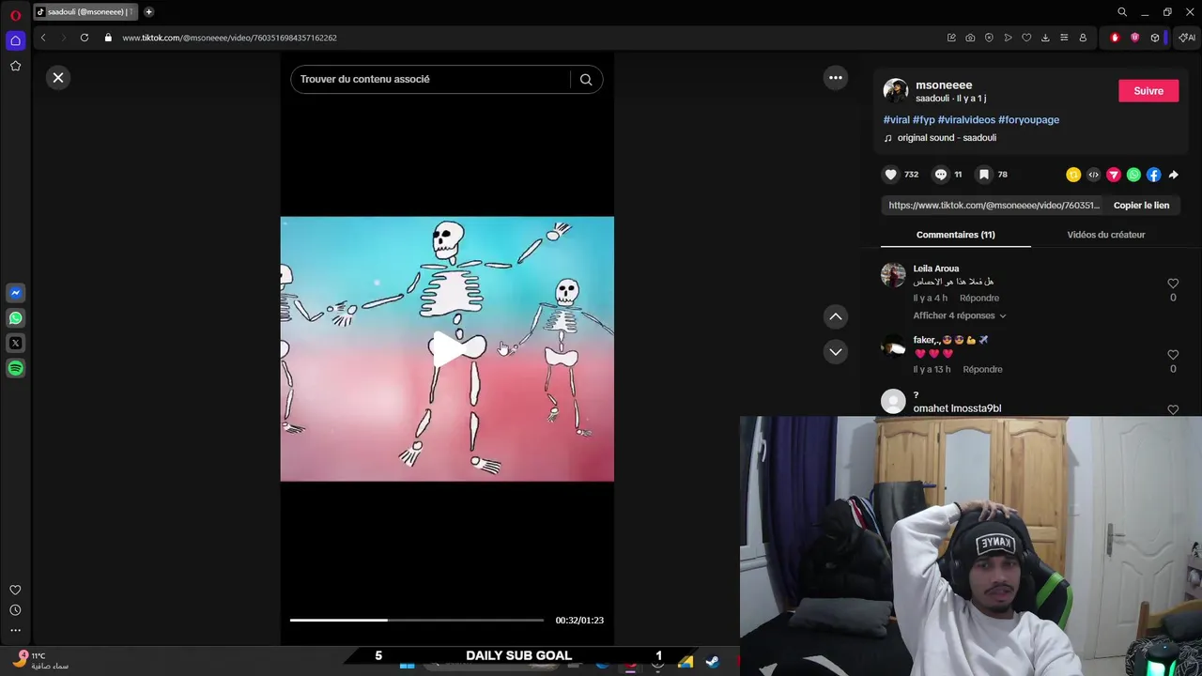
Task: Reply to faker's comment
Action: point(982,369)
